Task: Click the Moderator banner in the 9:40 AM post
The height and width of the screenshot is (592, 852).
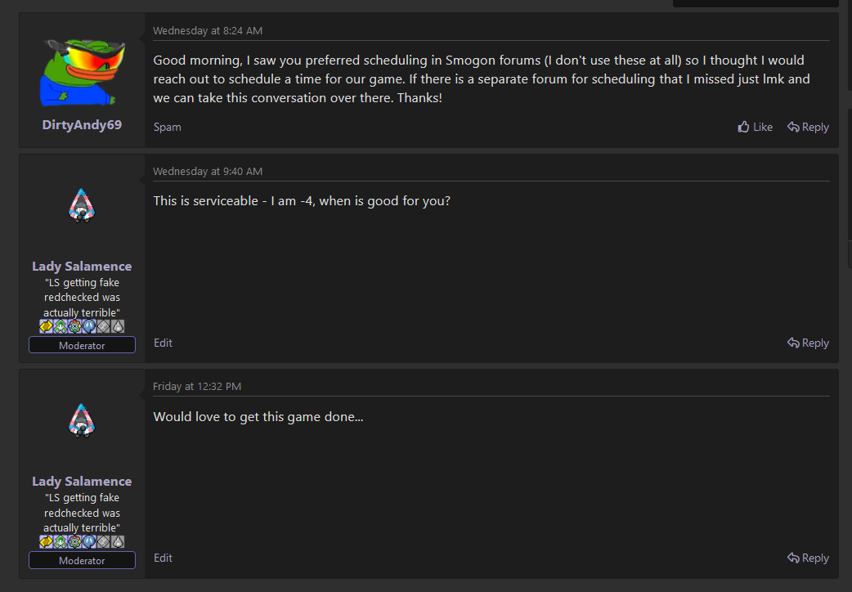Action: pyautogui.click(x=82, y=346)
